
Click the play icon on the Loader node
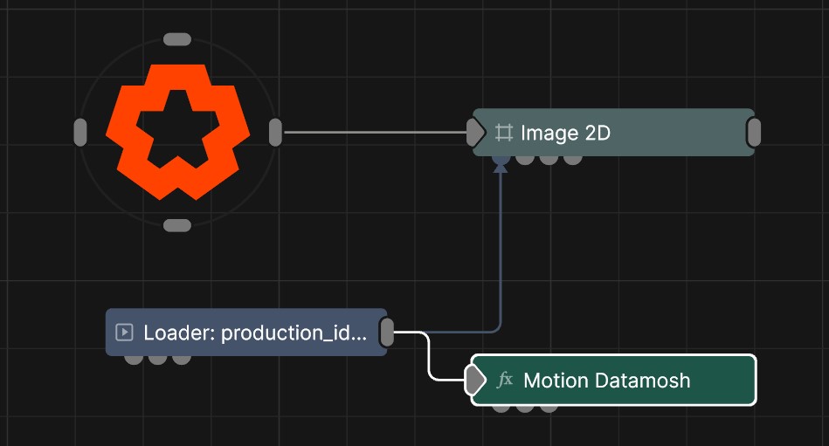[x=124, y=333]
